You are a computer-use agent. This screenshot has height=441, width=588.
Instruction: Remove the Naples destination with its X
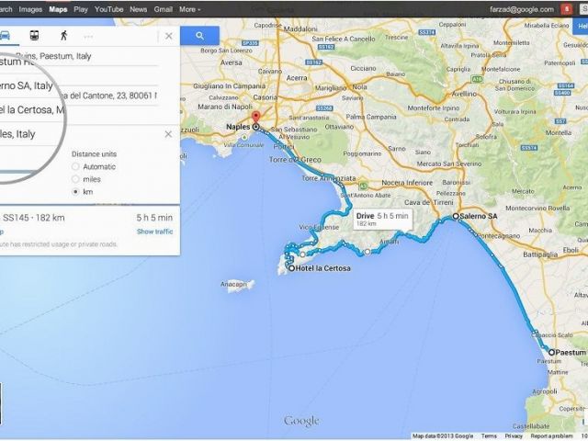[168, 134]
